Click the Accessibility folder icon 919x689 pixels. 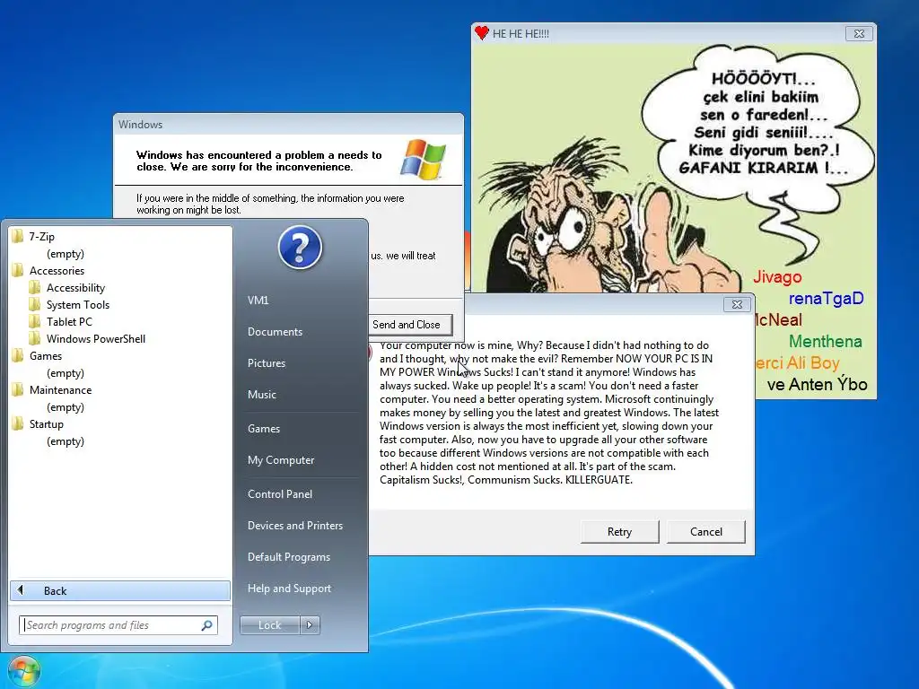tap(35, 288)
